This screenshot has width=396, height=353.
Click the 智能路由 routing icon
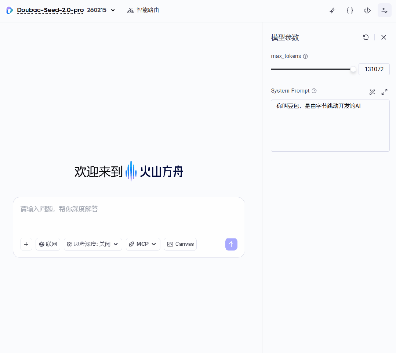[x=130, y=10]
